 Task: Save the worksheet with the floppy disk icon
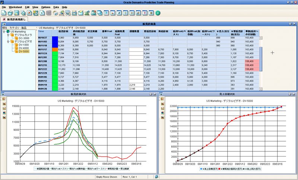[x=17, y=13]
